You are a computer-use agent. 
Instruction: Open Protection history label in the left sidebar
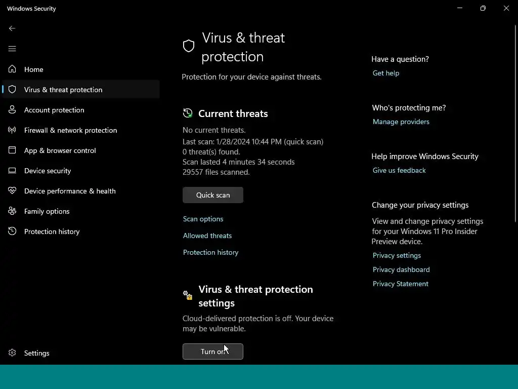52,231
